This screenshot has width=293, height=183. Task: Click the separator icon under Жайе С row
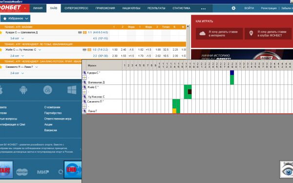pyautogui.click(x=84, y=92)
